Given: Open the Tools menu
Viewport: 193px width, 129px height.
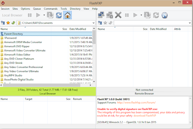Looking at the screenshot, I should click(x=64, y=9).
